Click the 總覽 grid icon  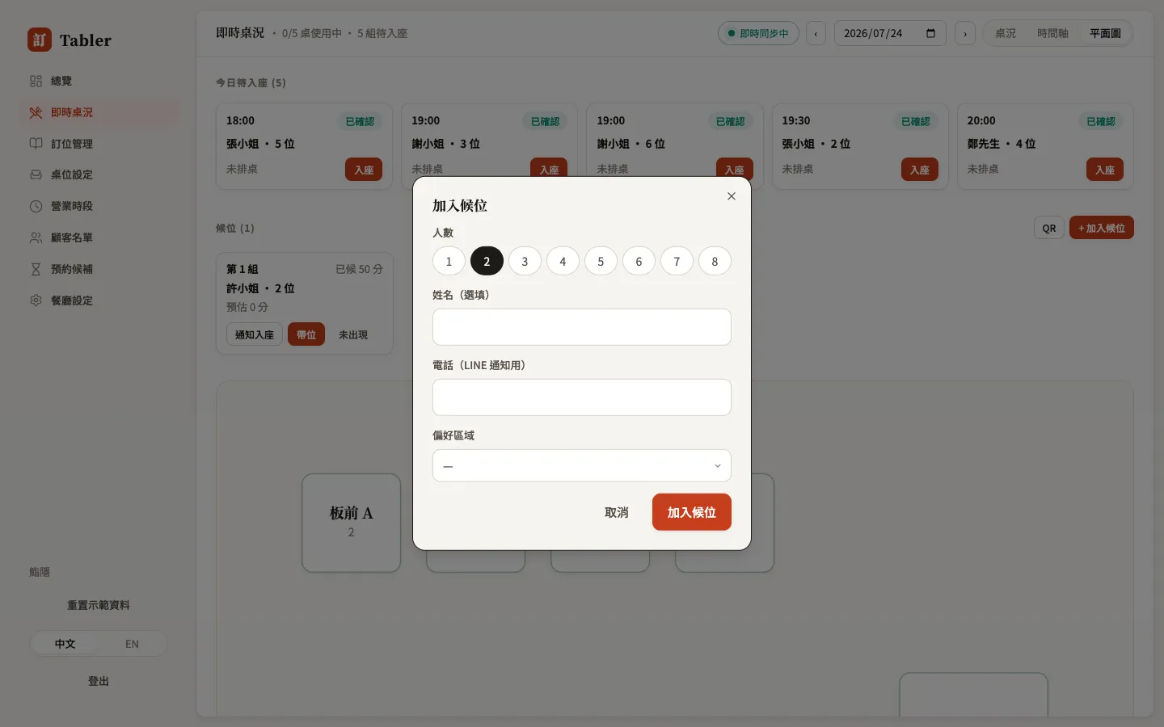pyautogui.click(x=36, y=81)
